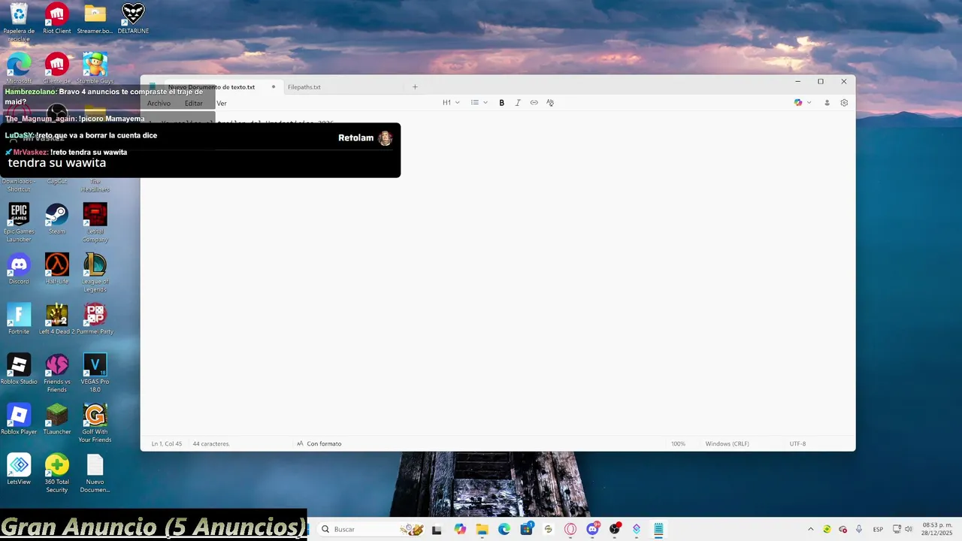This screenshot has height=541, width=962.
Task: Open the Notepad account profile icon
Action: click(827, 103)
